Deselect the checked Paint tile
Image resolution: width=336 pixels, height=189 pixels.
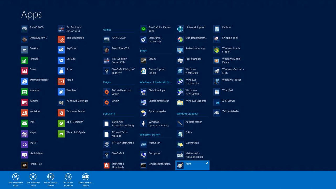click(x=192, y=165)
